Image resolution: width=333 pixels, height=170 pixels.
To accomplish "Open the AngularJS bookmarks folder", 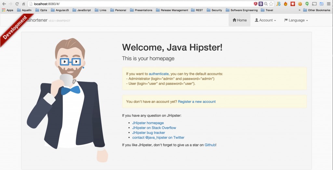I will pyautogui.click(x=60, y=10).
